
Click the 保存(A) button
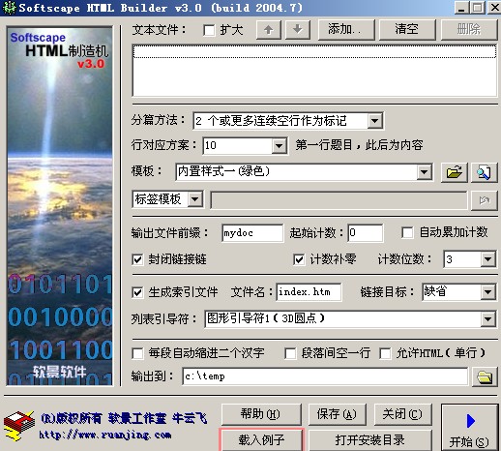pyautogui.click(x=338, y=414)
